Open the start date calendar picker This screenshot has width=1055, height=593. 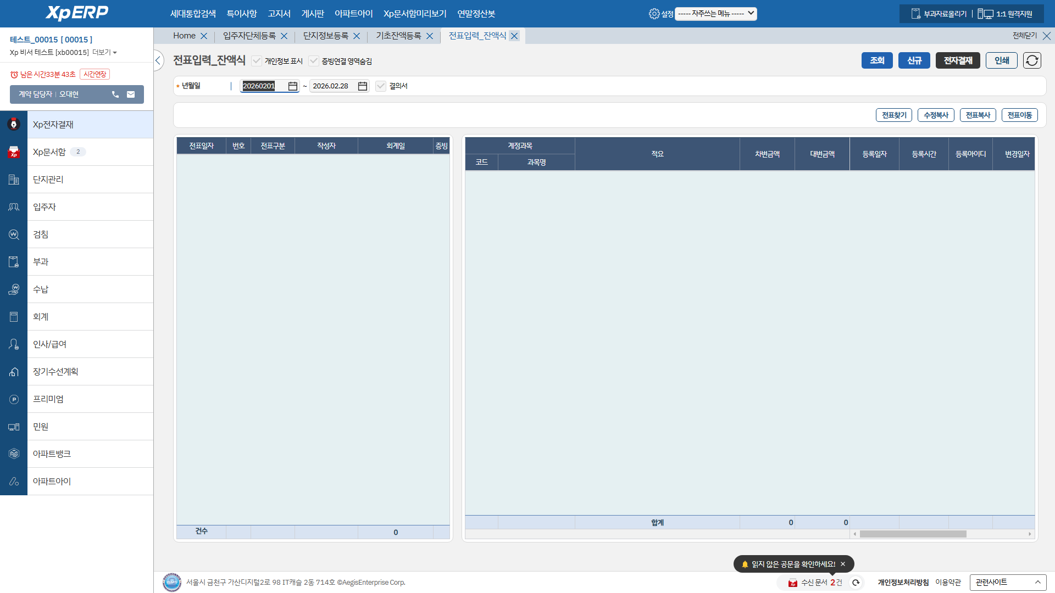point(293,86)
